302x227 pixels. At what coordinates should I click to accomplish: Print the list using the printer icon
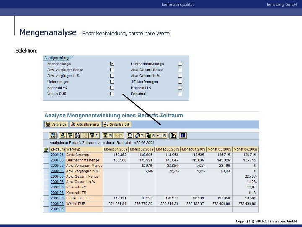click(x=130, y=135)
